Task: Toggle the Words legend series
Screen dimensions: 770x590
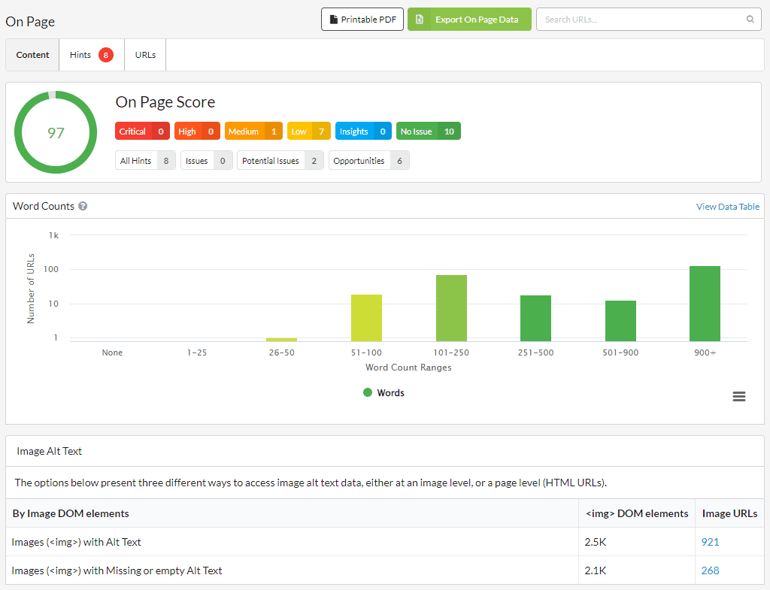Action: pyautogui.click(x=384, y=392)
